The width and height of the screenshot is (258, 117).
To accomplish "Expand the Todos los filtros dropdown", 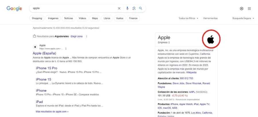I will [x=188, y=18].
